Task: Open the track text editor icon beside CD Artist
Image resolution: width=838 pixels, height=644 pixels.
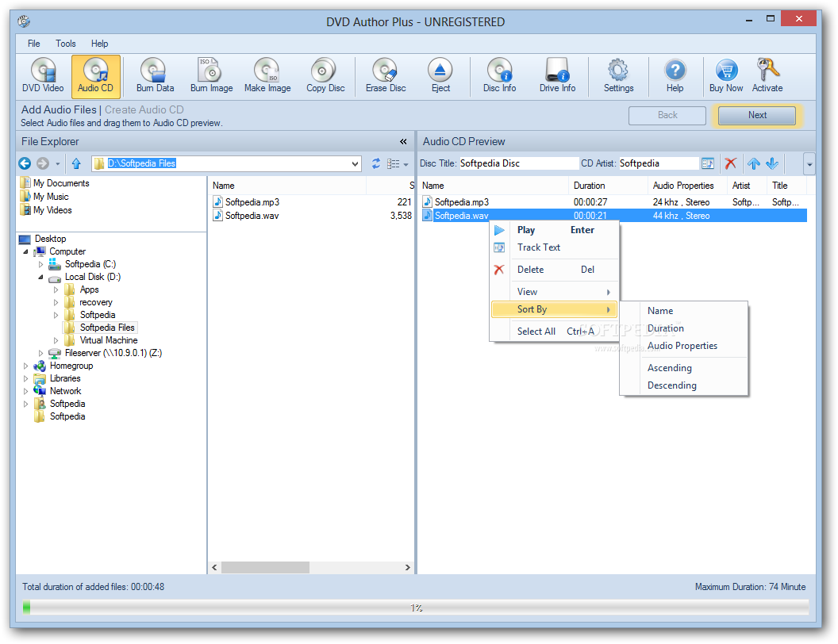Action: [x=708, y=163]
